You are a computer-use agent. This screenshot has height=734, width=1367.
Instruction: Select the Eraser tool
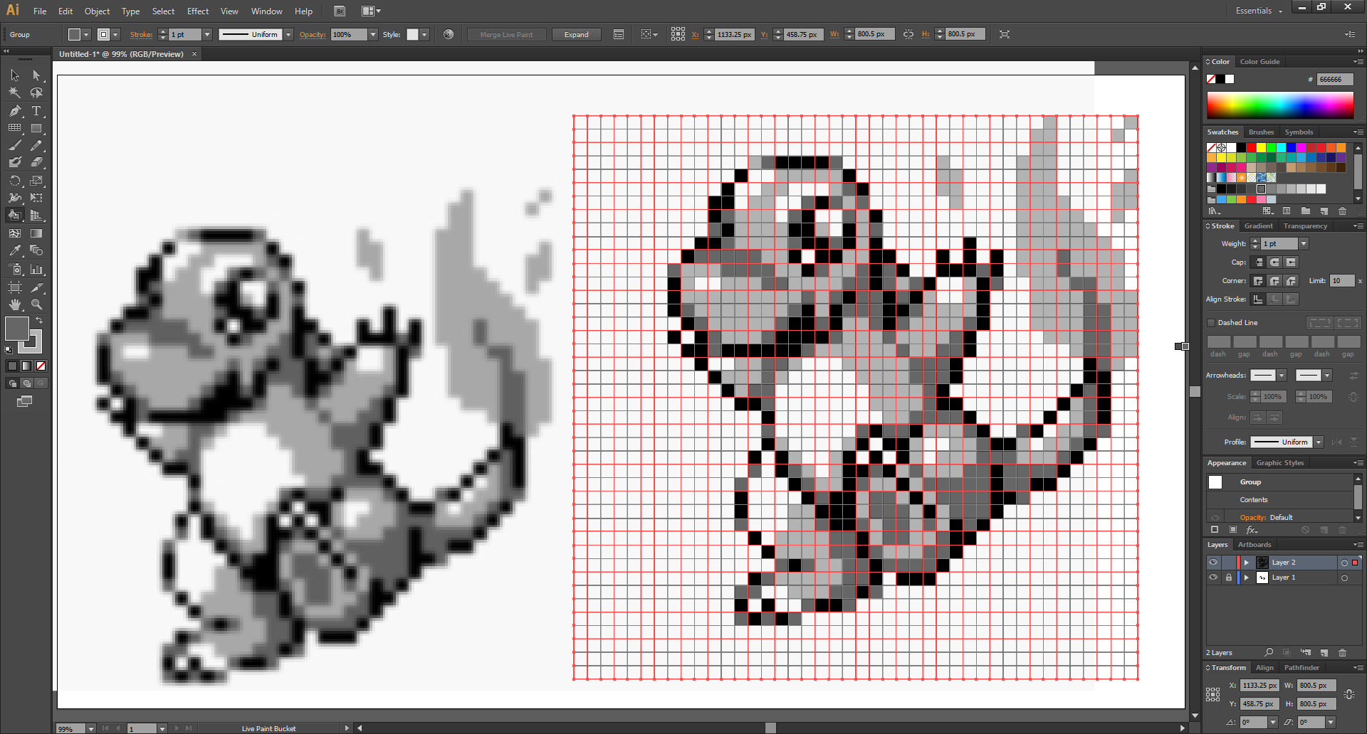tap(36, 162)
